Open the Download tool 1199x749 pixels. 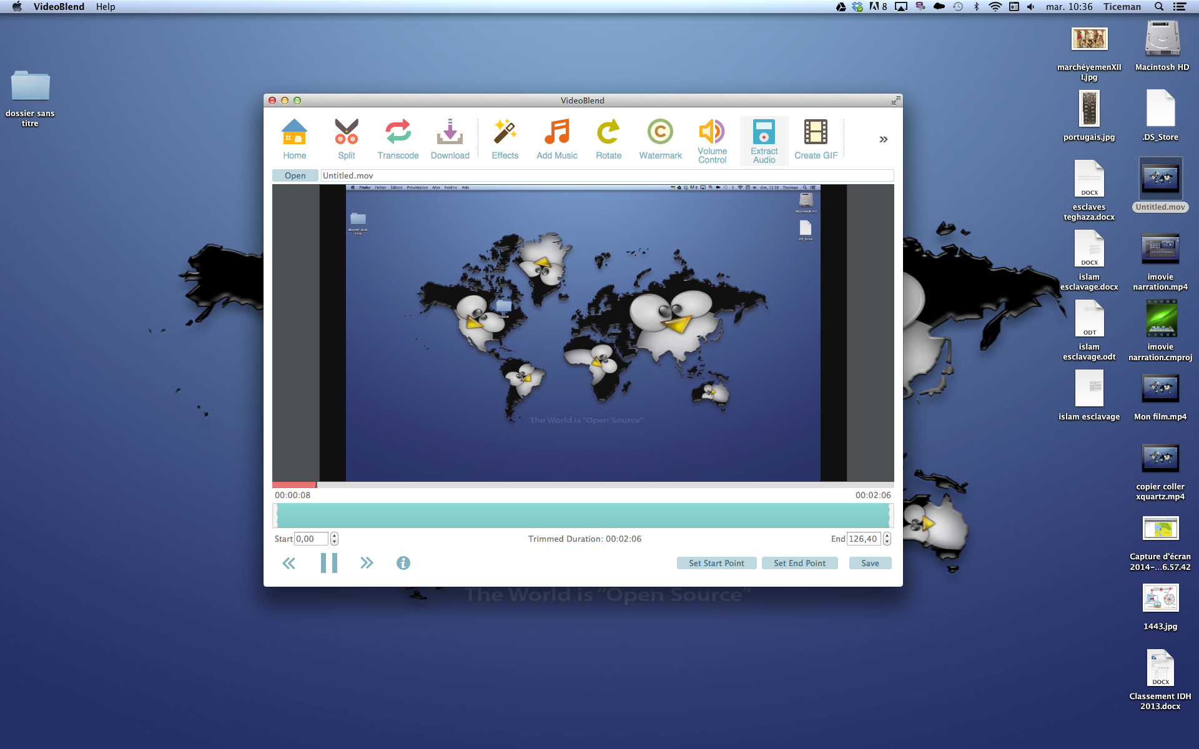coord(450,140)
